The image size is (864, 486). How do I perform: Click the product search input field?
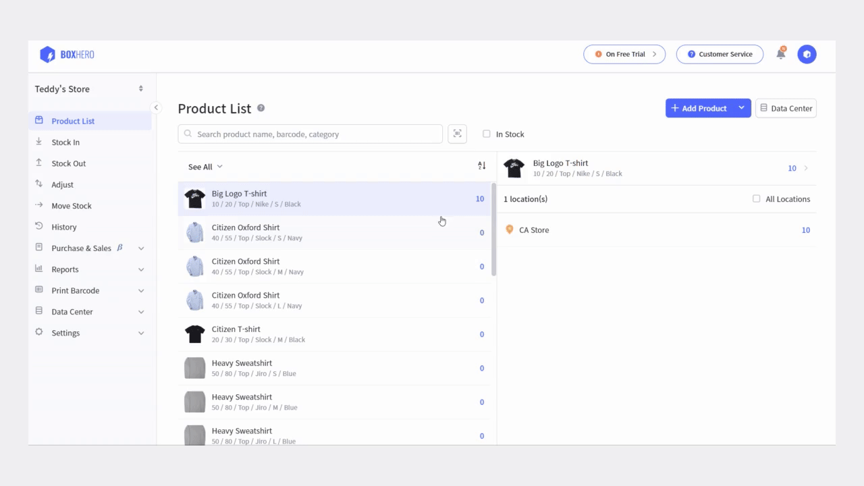click(x=310, y=134)
